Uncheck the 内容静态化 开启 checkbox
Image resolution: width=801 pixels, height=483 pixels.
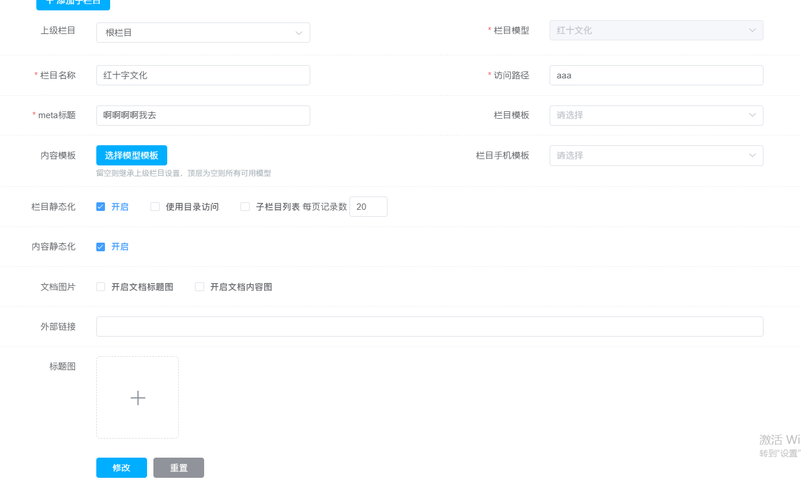101,247
